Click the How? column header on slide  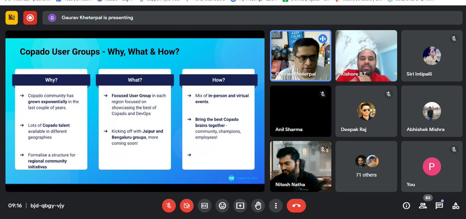click(x=218, y=80)
